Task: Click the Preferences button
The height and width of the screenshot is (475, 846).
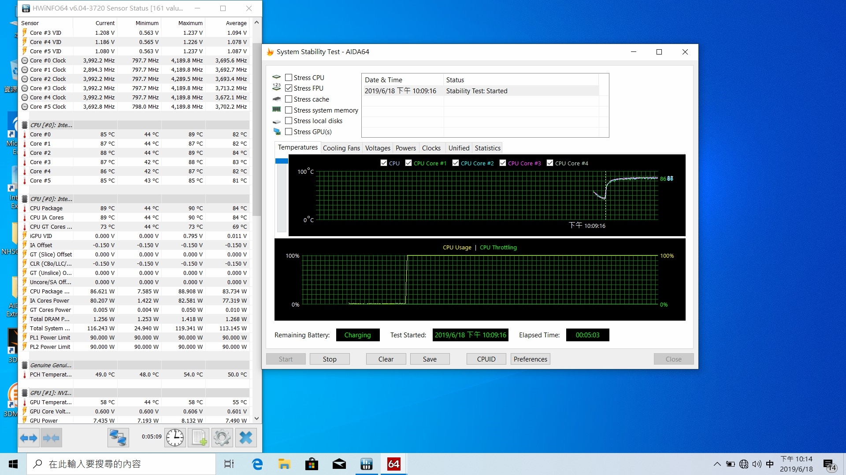Action: click(530, 359)
